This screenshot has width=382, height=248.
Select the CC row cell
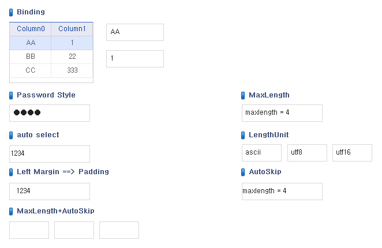(31, 70)
